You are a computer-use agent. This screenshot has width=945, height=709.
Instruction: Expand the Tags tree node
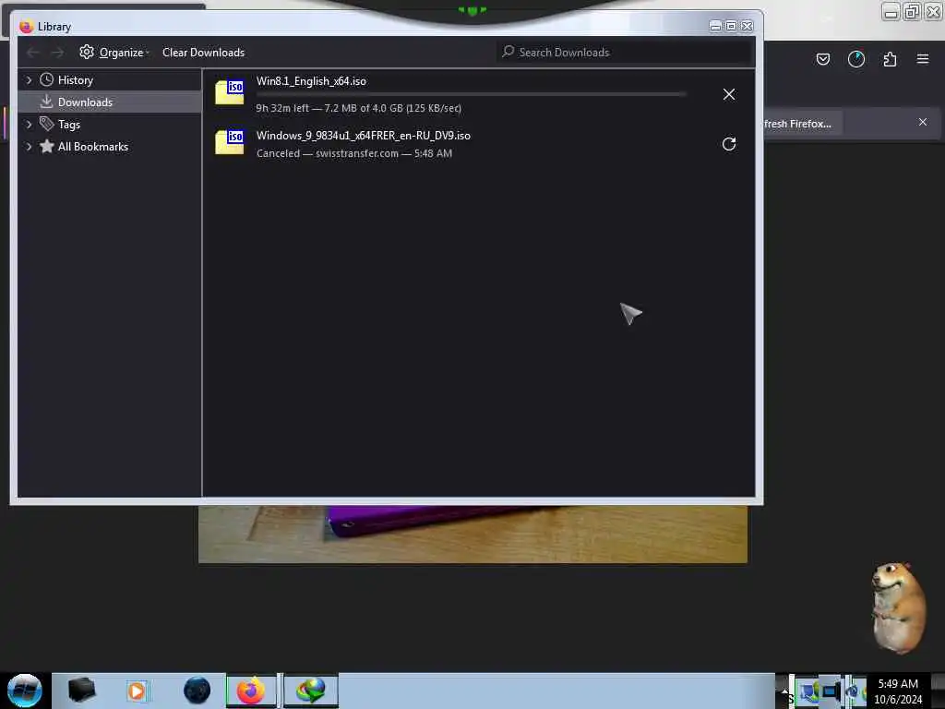tap(29, 125)
